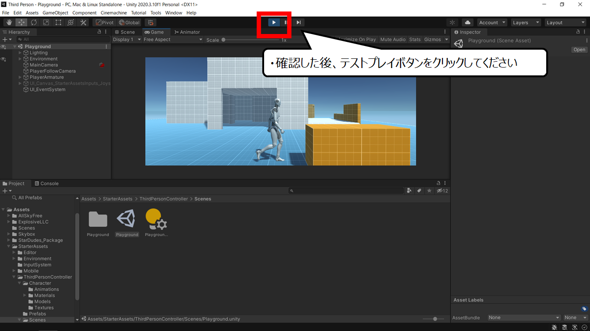Select the Playground lighting settings asset

tap(156, 219)
